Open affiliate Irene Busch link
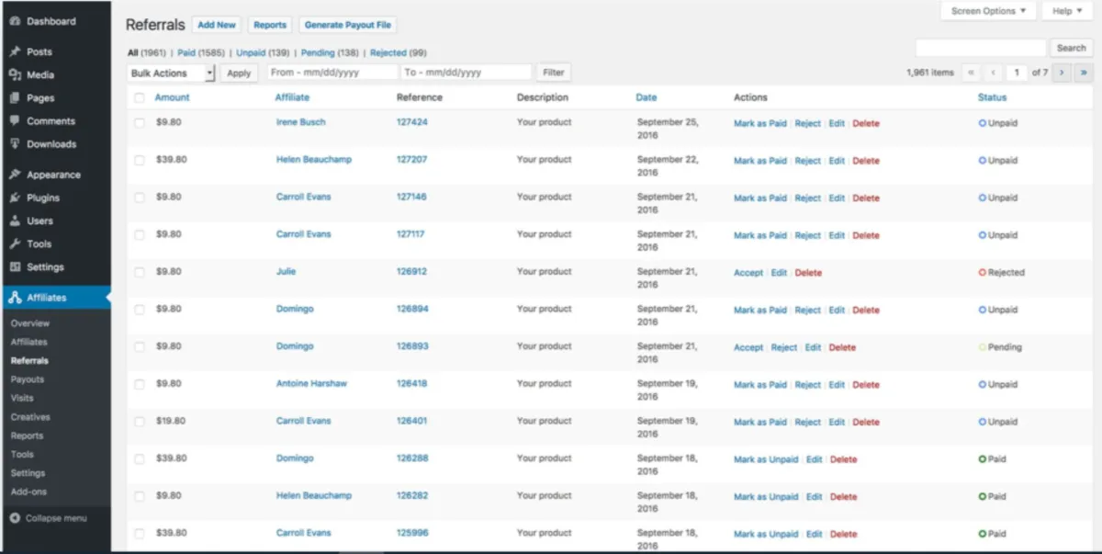This screenshot has height=554, width=1102. coord(301,122)
